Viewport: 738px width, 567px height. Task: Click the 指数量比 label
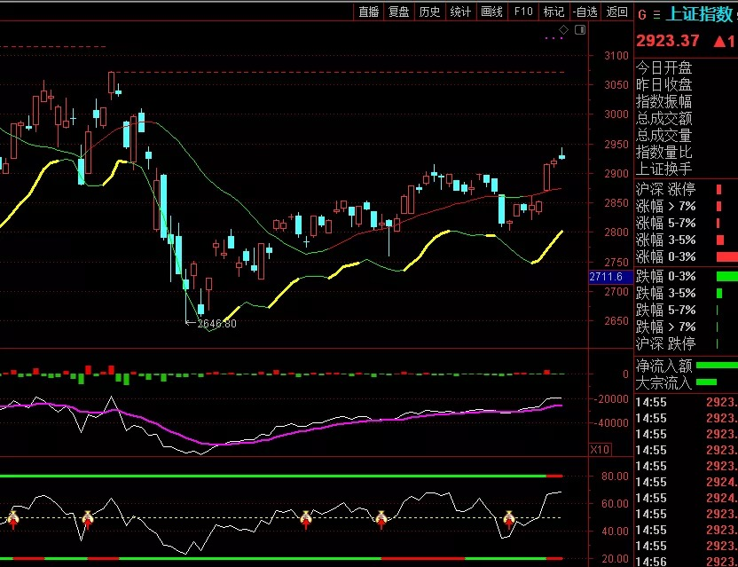coord(663,152)
